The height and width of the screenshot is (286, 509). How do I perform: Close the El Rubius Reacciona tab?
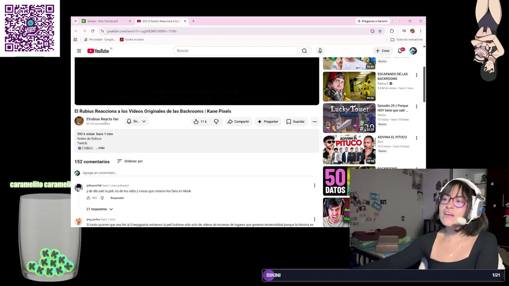point(185,21)
